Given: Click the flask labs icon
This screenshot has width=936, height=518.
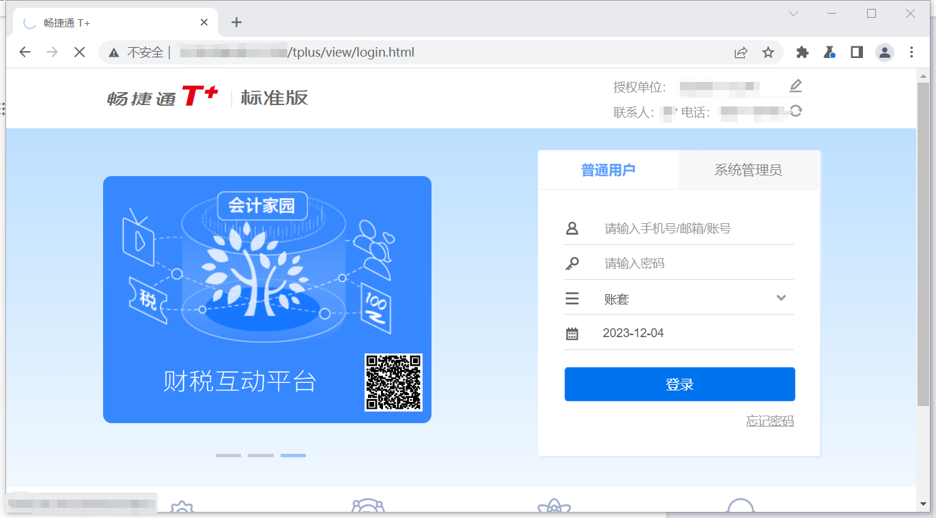Looking at the screenshot, I should pos(829,53).
